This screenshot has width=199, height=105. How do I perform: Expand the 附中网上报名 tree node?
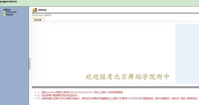coord(2,12)
